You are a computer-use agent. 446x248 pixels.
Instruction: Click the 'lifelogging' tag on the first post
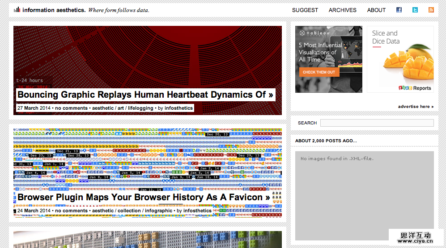click(x=140, y=108)
